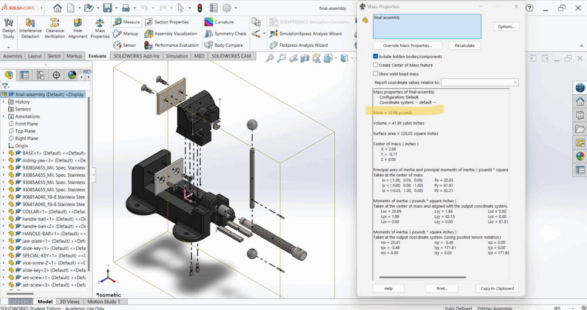
Task: Click the Copy to Clipboard button
Action: [x=497, y=288]
